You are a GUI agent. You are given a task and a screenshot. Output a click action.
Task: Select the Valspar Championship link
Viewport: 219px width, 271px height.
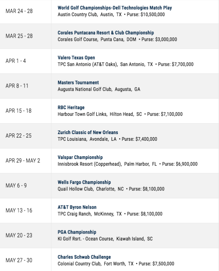click(80, 157)
